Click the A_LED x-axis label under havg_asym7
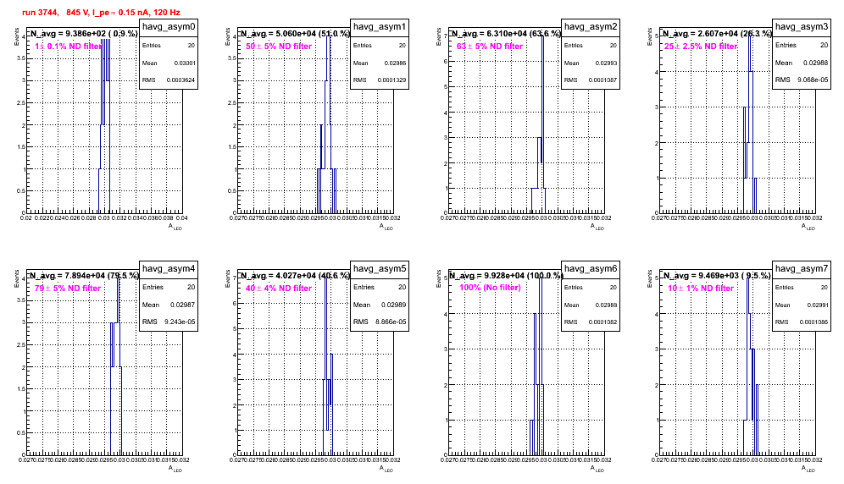Viewport: 844px width, 484px height. point(808,469)
